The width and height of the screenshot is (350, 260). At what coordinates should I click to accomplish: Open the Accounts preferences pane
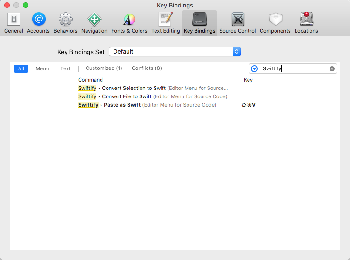(x=38, y=23)
